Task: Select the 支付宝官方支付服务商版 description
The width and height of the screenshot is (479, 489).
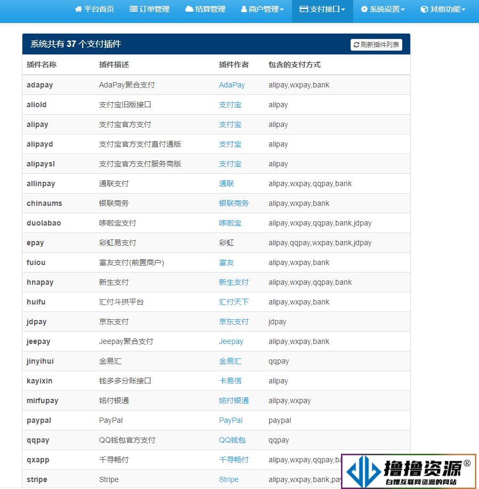Action: tap(140, 164)
